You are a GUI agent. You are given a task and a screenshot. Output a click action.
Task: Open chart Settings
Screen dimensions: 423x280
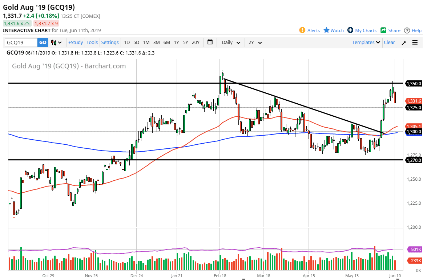[110, 43]
